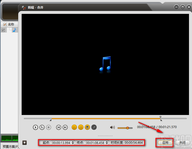Click the 时间长度 duration readout
Image resolution: width=192 pixels, height=149 pixels.
pos(127,143)
